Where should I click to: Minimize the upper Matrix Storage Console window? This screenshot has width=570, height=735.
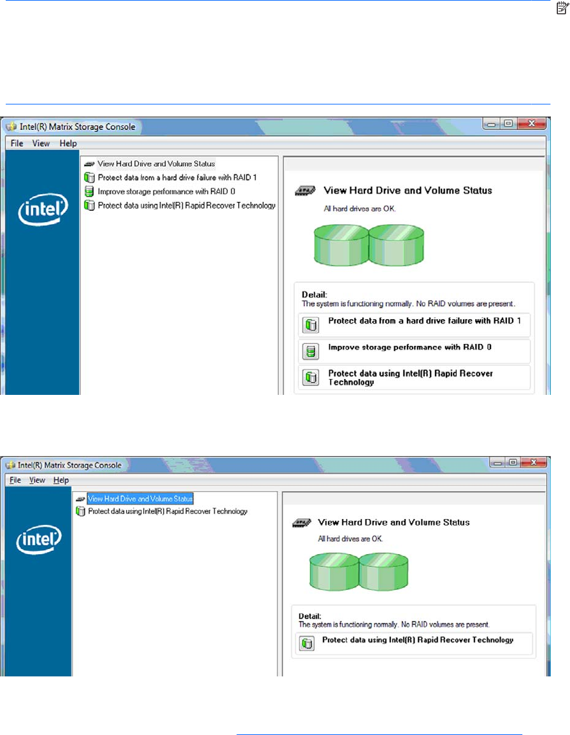tap(491, 124)
